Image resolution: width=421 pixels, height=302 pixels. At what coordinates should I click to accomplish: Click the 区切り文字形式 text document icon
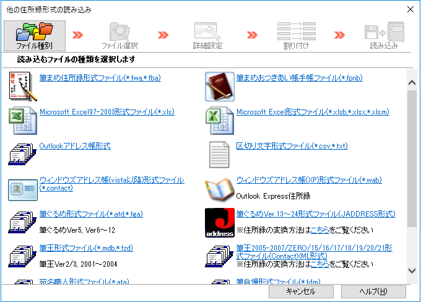click(x=219, y=154)
